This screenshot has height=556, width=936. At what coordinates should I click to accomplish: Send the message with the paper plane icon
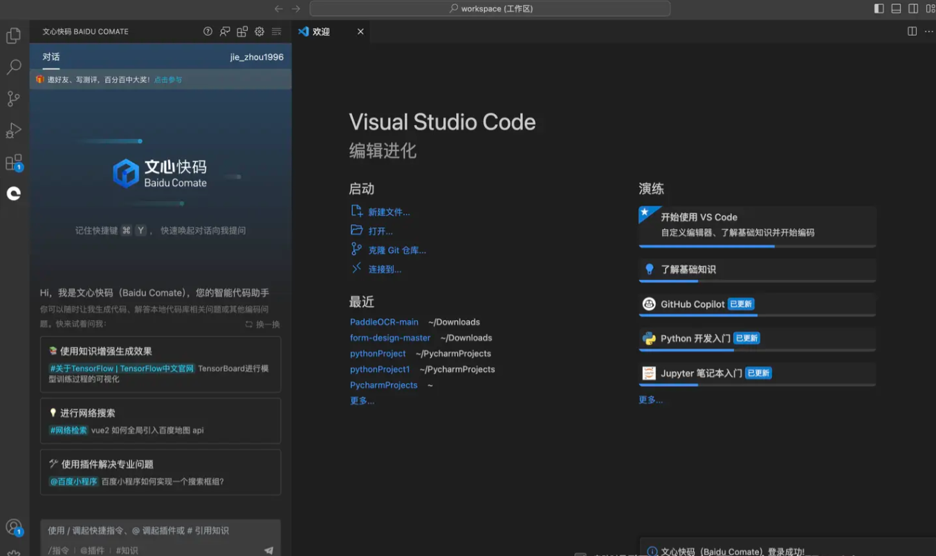pos(268,550)
